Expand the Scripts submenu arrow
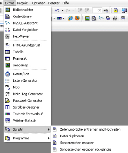This screenshot has height=153, width=128. (x=49, y=130)
